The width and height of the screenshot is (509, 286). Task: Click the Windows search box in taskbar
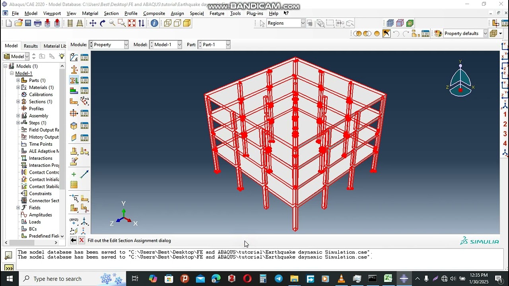72,278
